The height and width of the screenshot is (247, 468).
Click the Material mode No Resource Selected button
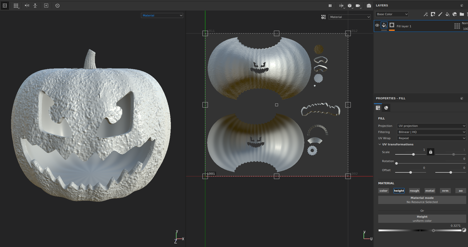click(422, 200)
